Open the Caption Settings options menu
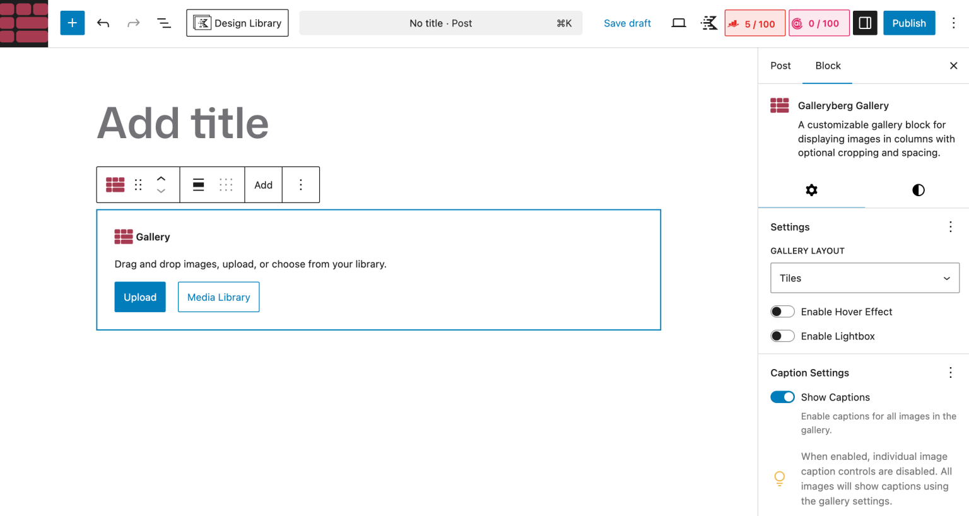The height and width of the screenshot is (516, 969). pos(950,373)
